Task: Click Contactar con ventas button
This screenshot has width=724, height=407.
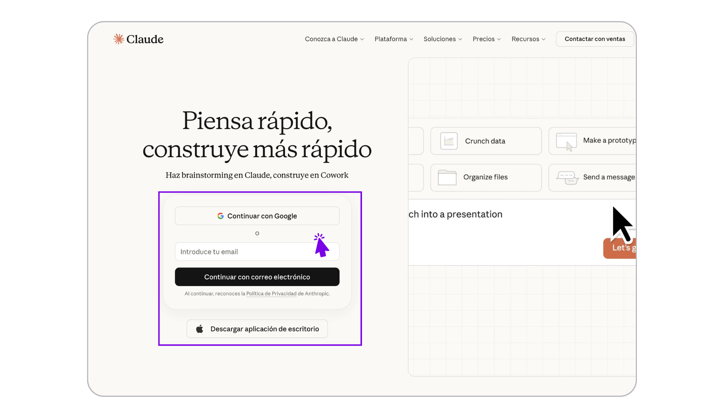Action: click(595, 39)
